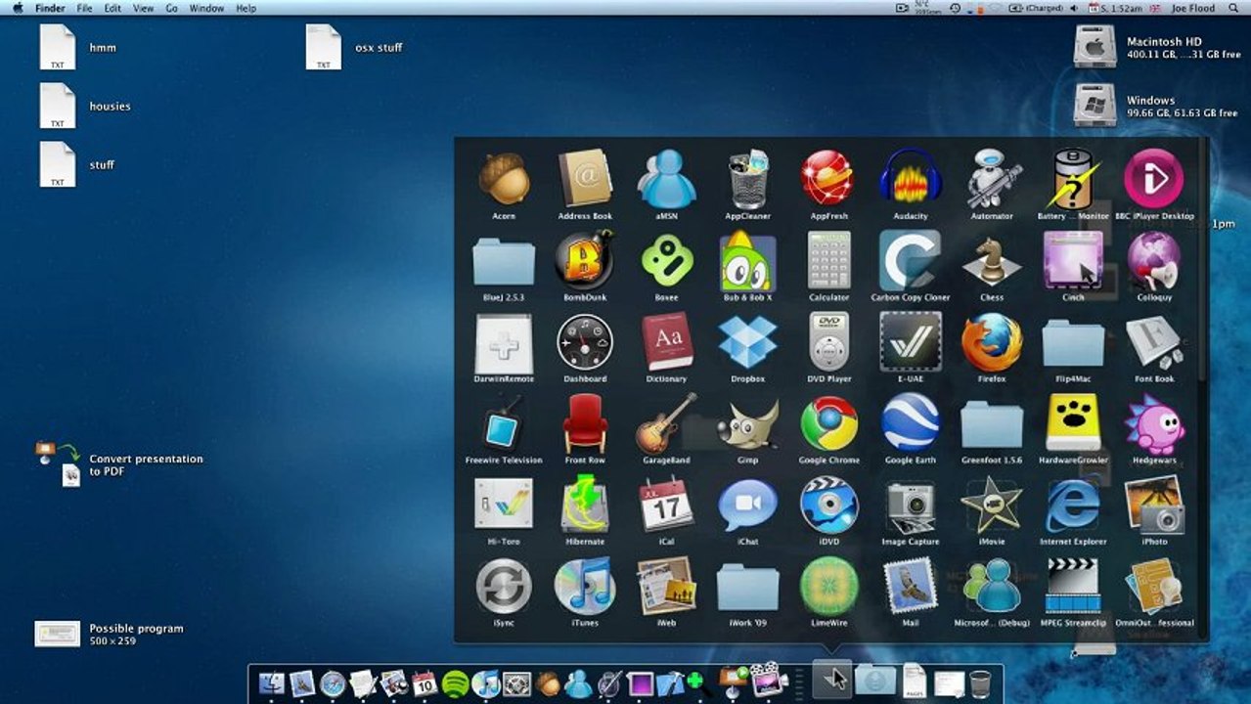Open the Greenfoot 1.5.6 folder
Viewport: 1251px width, 704px height.
pyautogui.click(x=992, y=423)
